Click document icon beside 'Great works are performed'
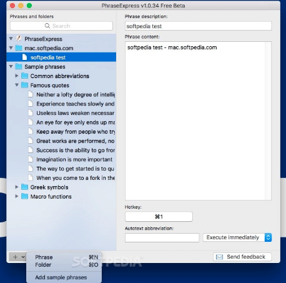 point(31,141)
